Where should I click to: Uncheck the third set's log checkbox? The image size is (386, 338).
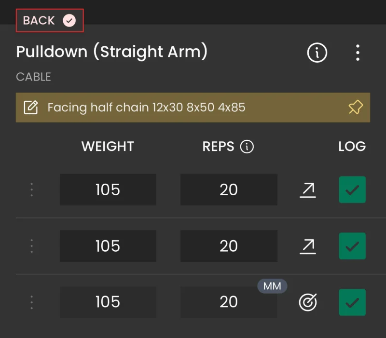coord(352,302)
